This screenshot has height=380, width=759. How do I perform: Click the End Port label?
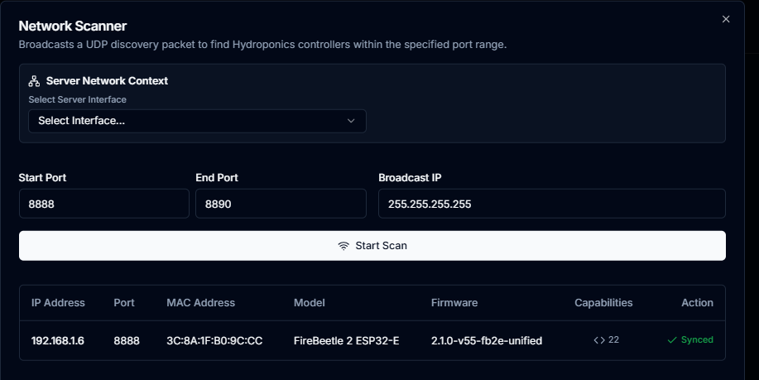[217, 178]
